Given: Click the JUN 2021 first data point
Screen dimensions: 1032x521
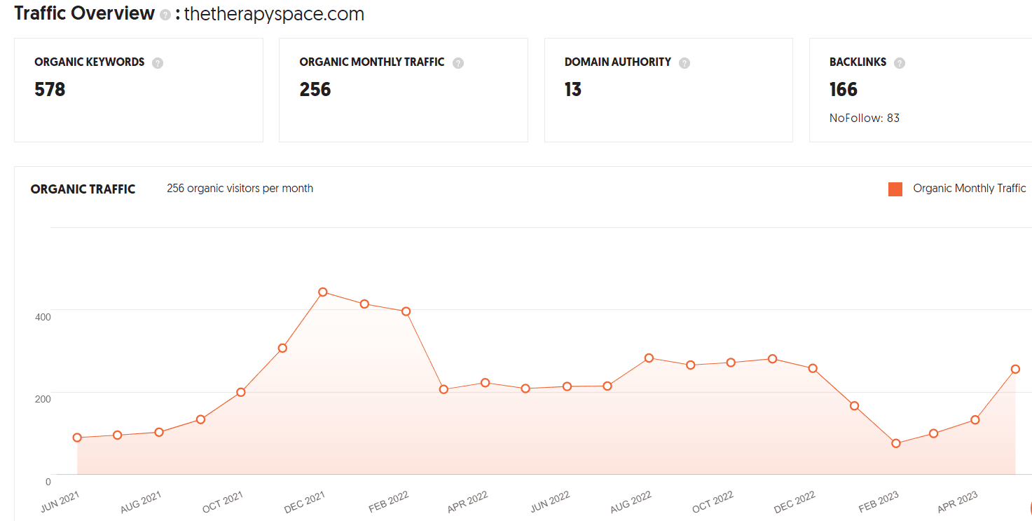Looking at the screenshot, I should point(77,438).
